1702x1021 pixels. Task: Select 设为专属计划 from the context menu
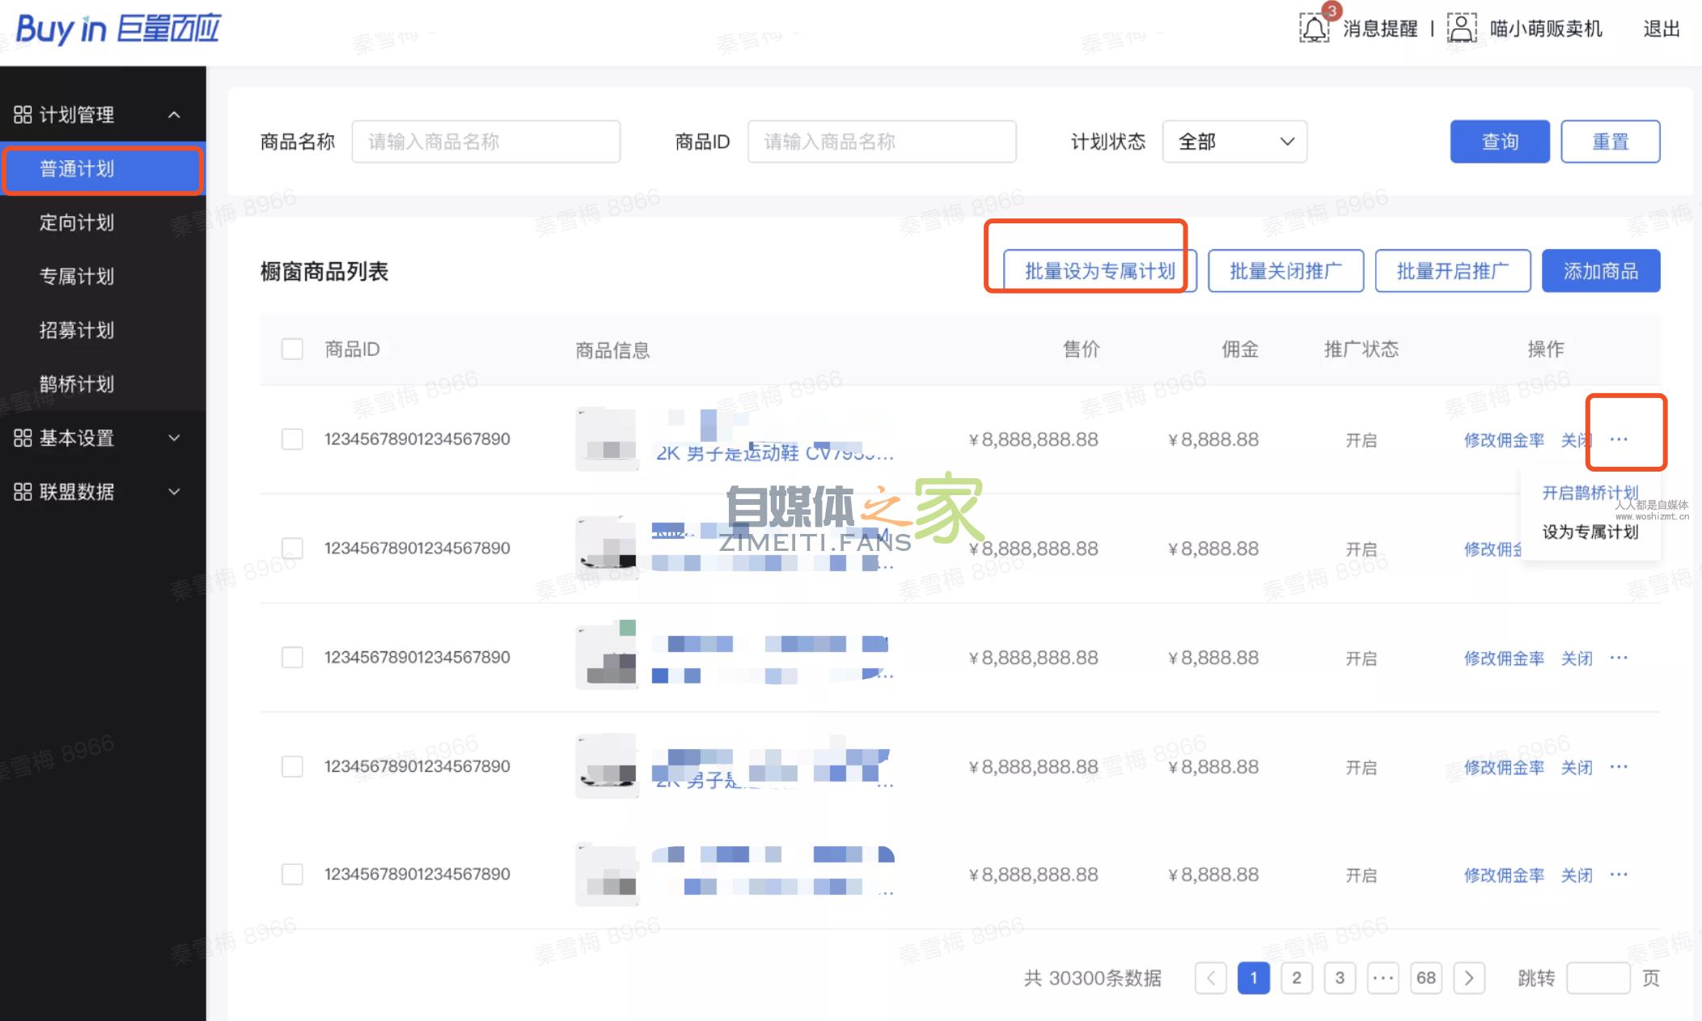click(x=1589, y=532)
